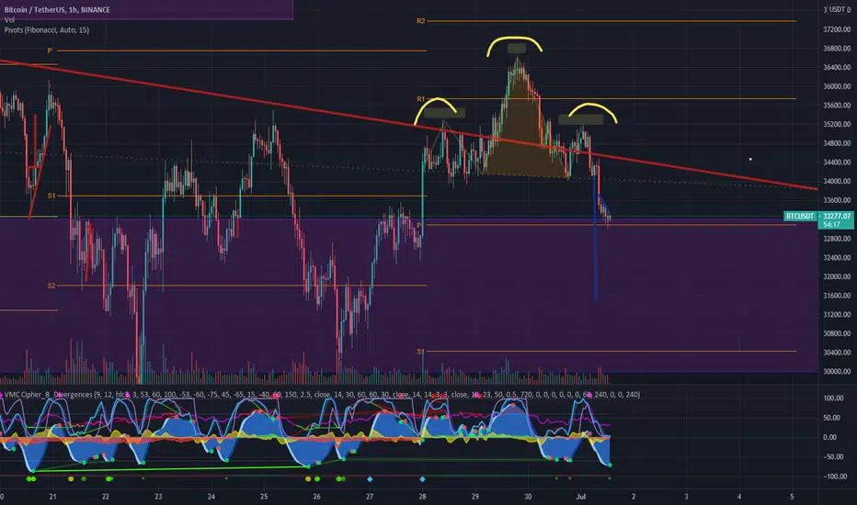
Task: Click the 34800.00 price axis label
Action: (x=837, y=143)
